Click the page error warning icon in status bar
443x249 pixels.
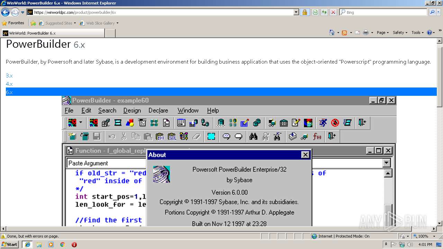3,236
